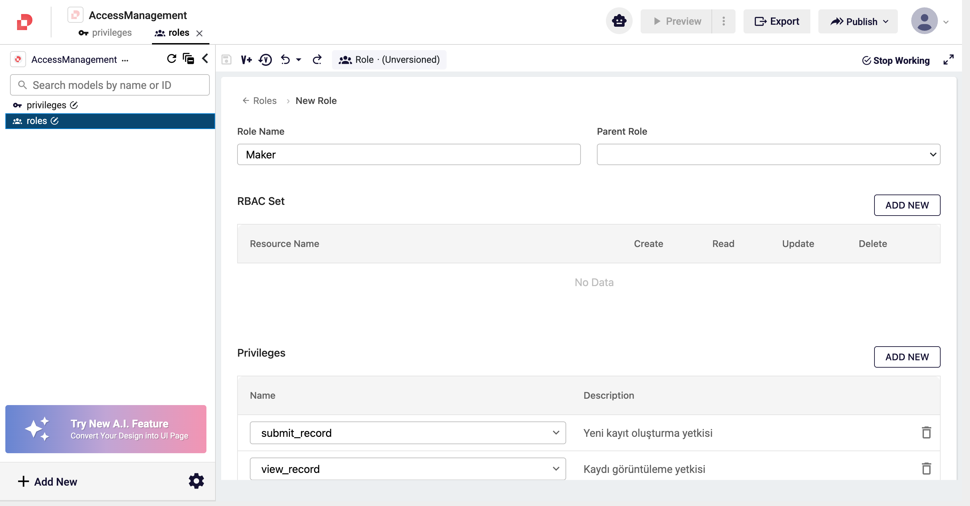970x506 pixels.
Task: Close the roles tab
Action: (x=199, y=33)
